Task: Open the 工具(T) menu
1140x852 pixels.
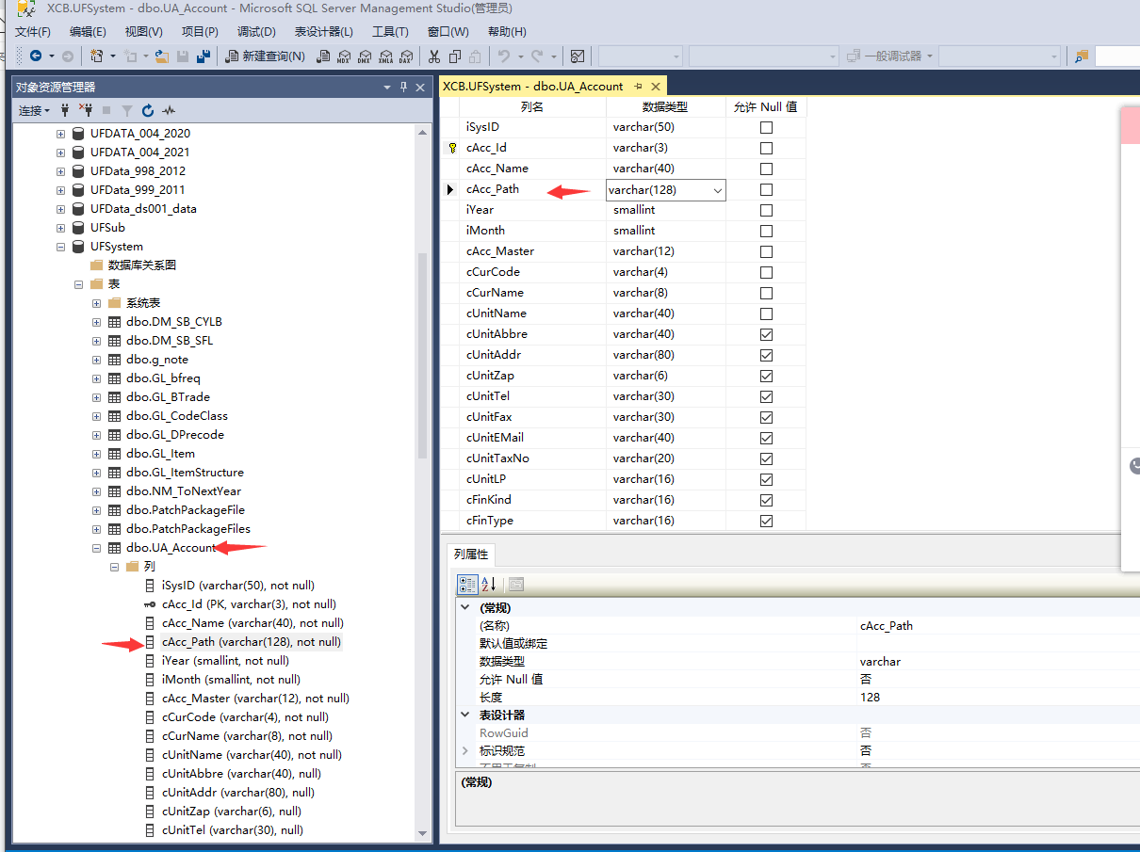Action: click(x=390, y=31)
